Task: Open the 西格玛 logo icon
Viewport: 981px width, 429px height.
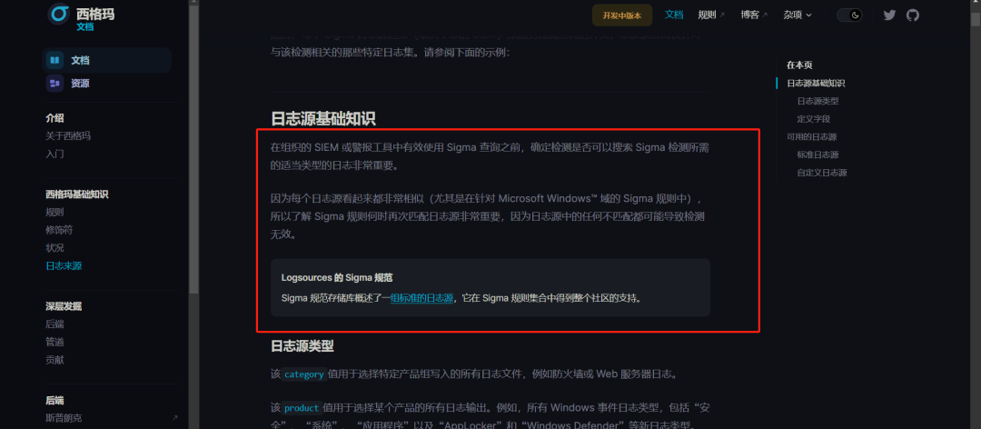Action: coord(59,15)
